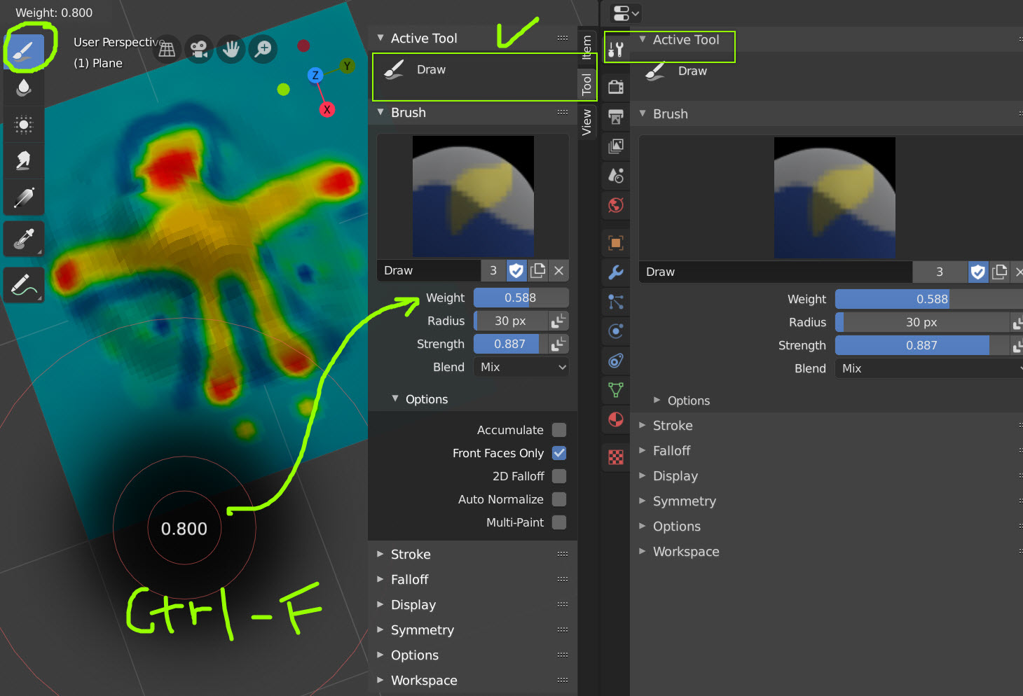
Task: Click the zoom view magnifier icon
Action: click(263, 49)
